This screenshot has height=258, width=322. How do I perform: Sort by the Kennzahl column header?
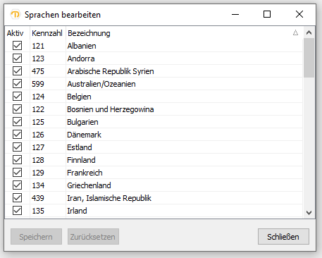[48, 33]
